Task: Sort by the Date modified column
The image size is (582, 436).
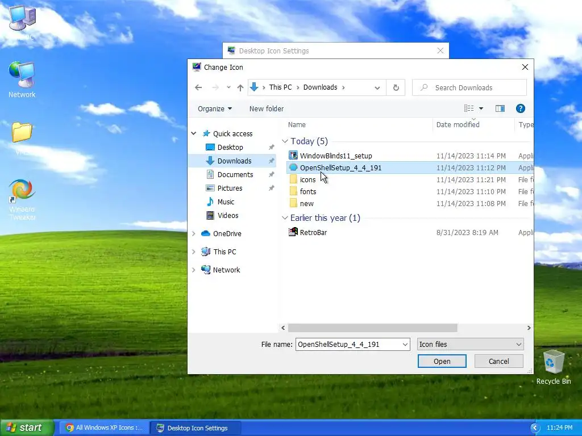Action: [458, 124]
